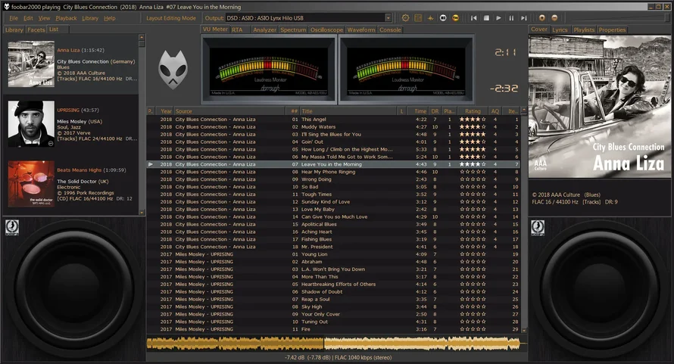Image resolution: width=674 pixels, height=364 pixels.
Task: Open the Playback menu
Action: pyautogui.click(x=66, y=17)
